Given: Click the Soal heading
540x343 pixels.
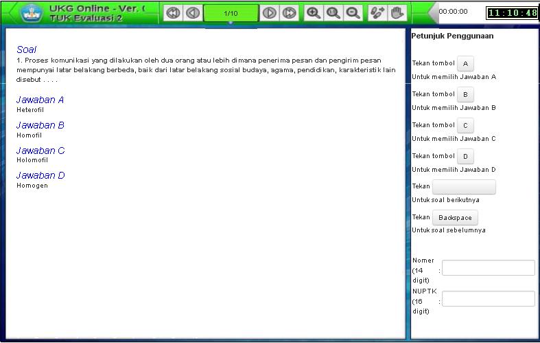Looking at the screenshot, I should coord(27,49).
